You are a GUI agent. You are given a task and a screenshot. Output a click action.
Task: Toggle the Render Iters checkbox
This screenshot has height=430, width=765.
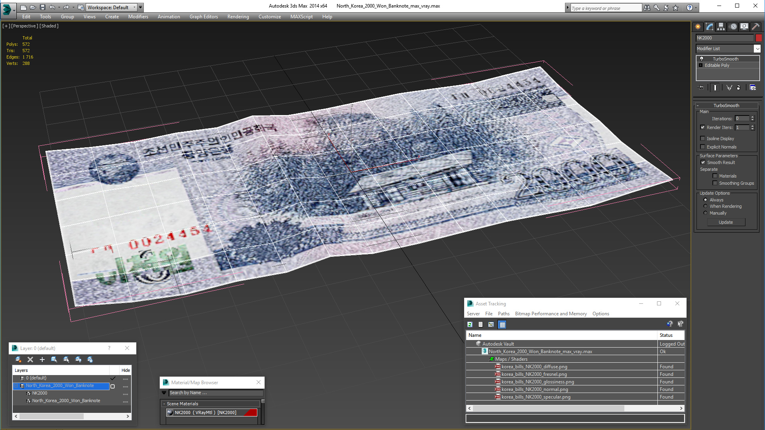point(703,127)
